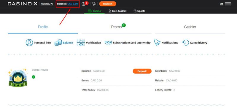The image size is (237, 111).
Task: Select the Promo tab
Action: [117, 27]
